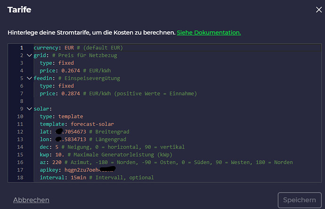Click line number 18 in the gutter
This screenshot has width=325, height=209.
coord(20,178)
